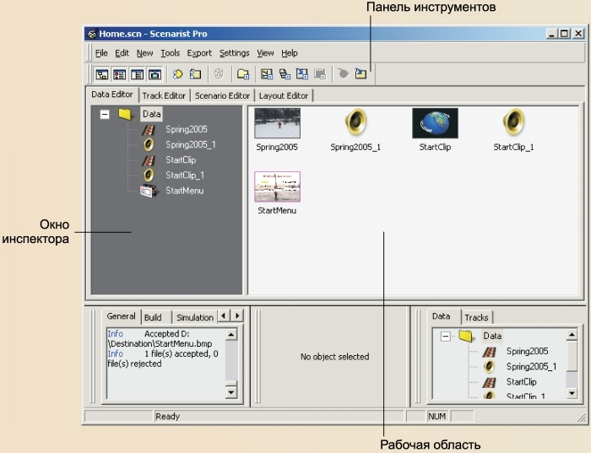591x453 pixels.
Task: Select Spring2005 video in the inspector tree
Action: pyautogui.click(x=187, y=130)
